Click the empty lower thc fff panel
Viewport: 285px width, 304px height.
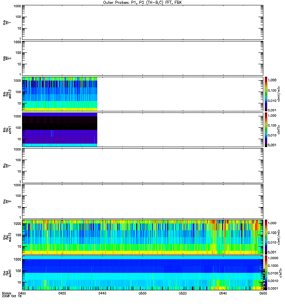pyautogui.click(x=143, y=201)
